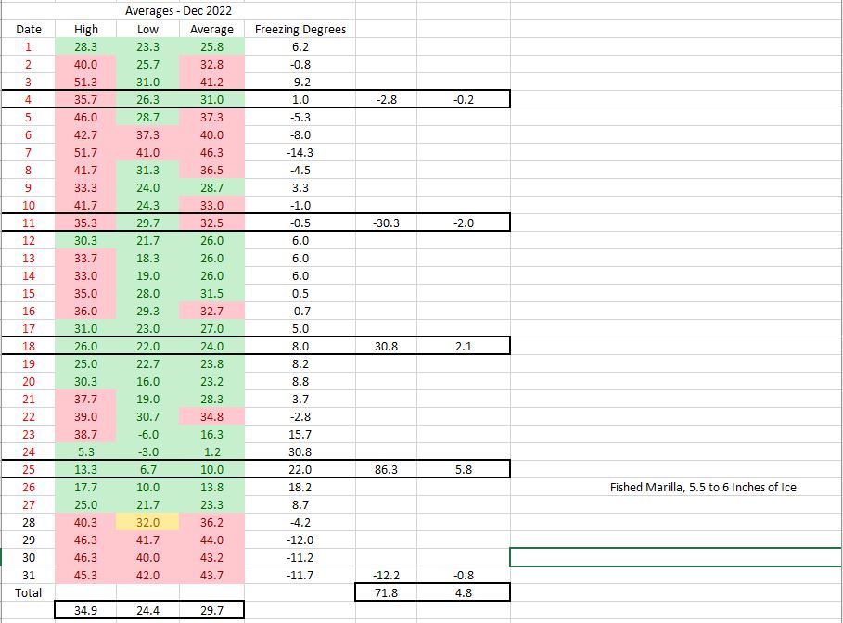Click the monthly Low average 24.4
The image size is (843, 623).
point(147,611)
